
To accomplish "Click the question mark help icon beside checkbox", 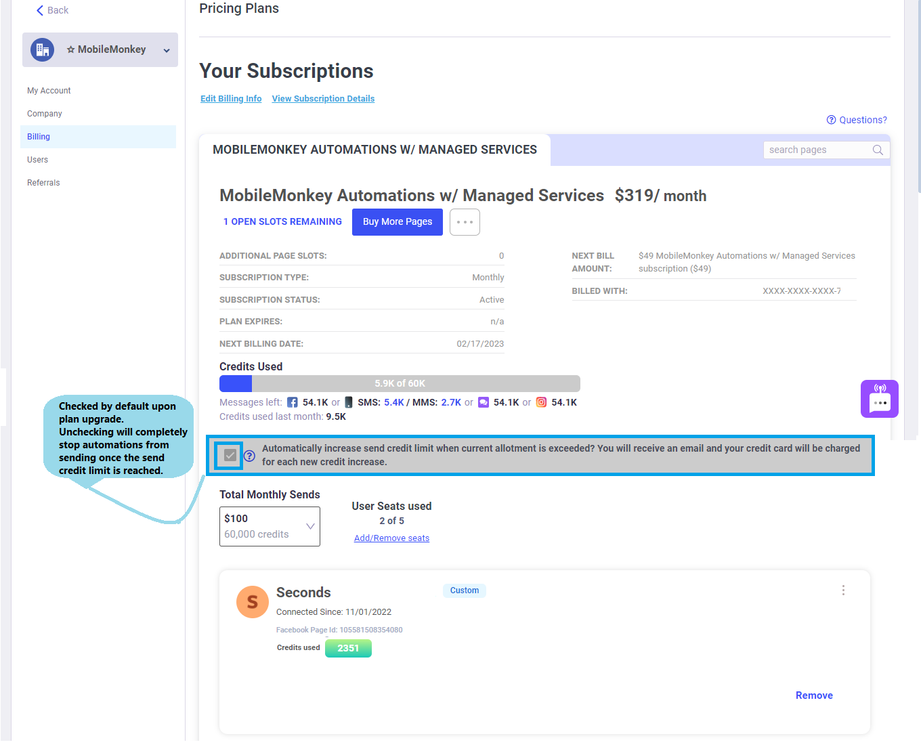I will pyautogui.click(x=250, y=456).
